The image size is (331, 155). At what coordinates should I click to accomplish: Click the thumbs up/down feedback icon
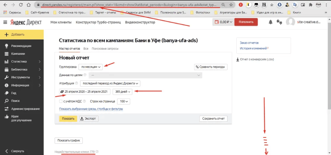[280, 22]
